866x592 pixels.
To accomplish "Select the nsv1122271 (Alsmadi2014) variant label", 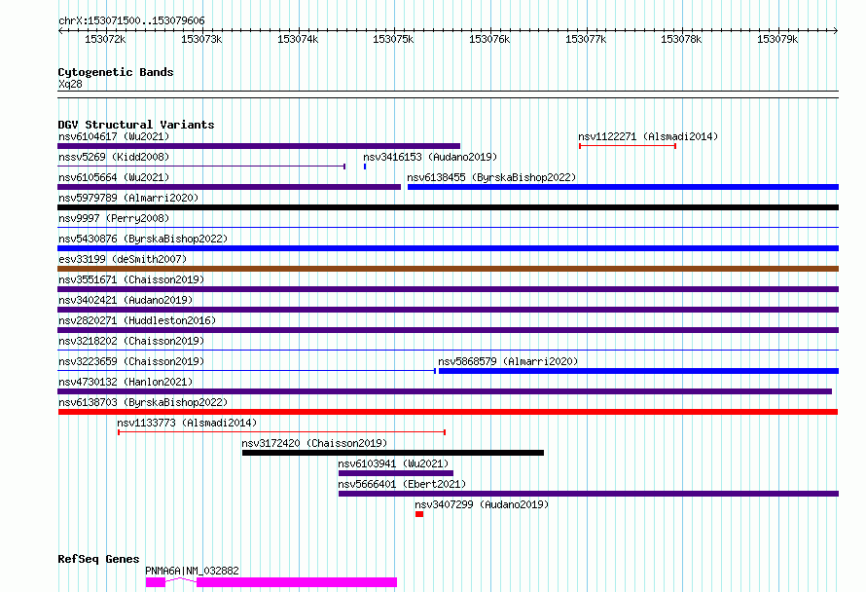I will tap(648, 136).
